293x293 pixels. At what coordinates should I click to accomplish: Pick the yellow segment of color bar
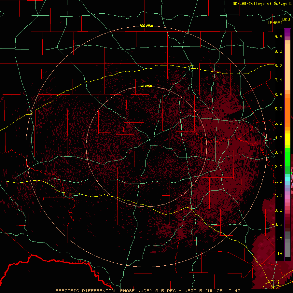click(x=287, y=139)
